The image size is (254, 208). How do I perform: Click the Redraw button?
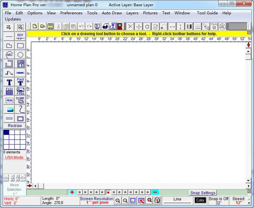(x=14, y=126)
